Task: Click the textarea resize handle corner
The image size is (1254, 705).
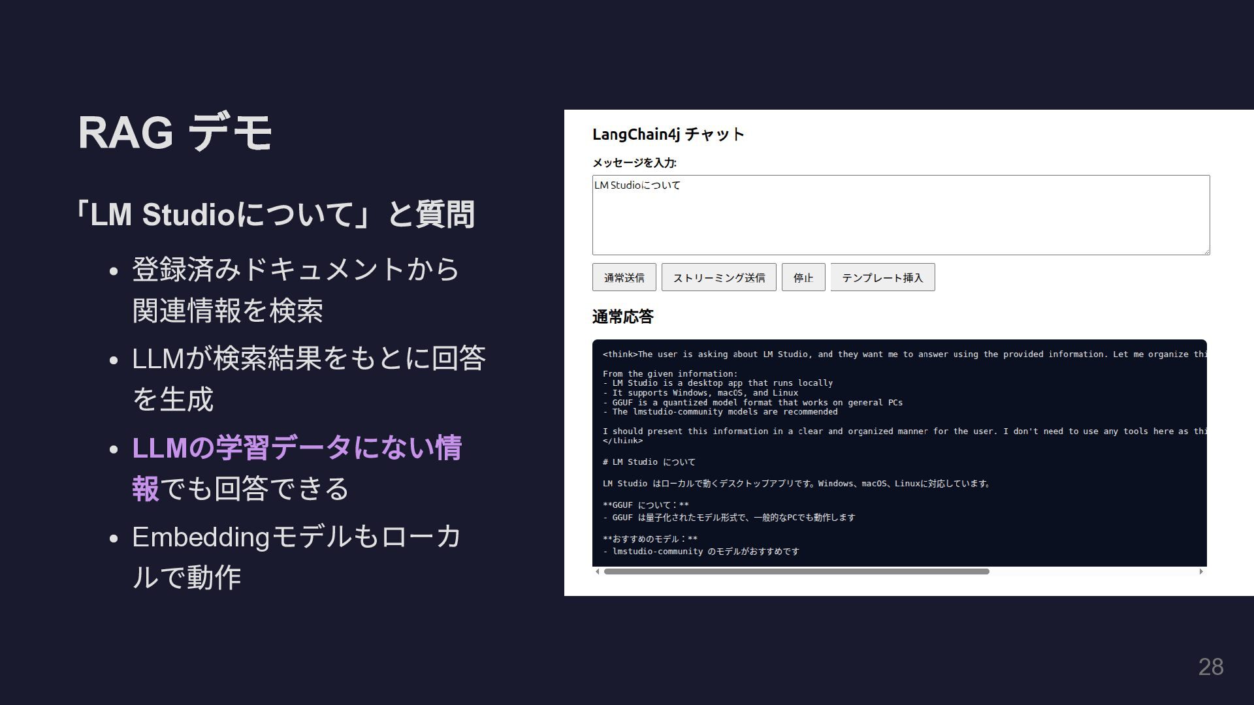Action: 1206,251
